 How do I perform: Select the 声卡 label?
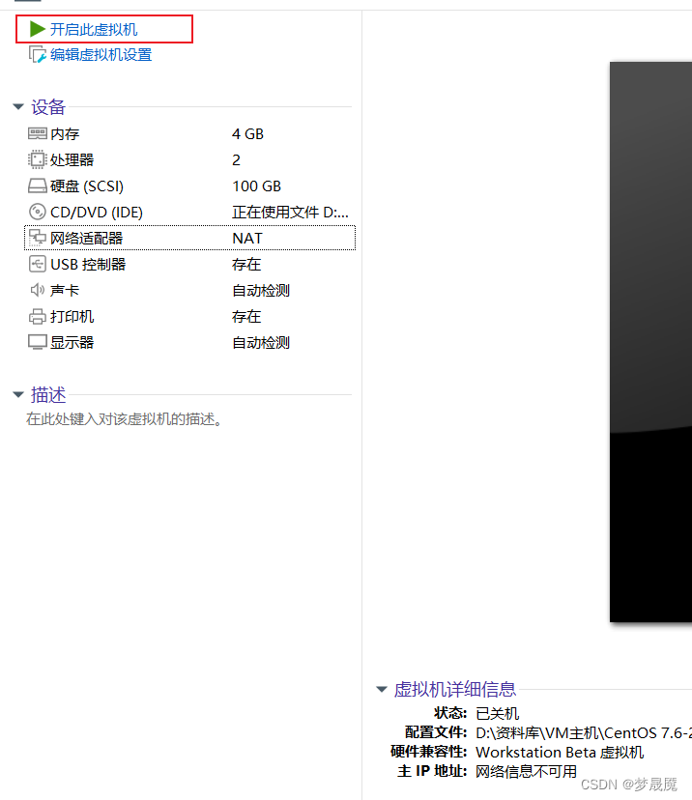[x=65, y=290]
